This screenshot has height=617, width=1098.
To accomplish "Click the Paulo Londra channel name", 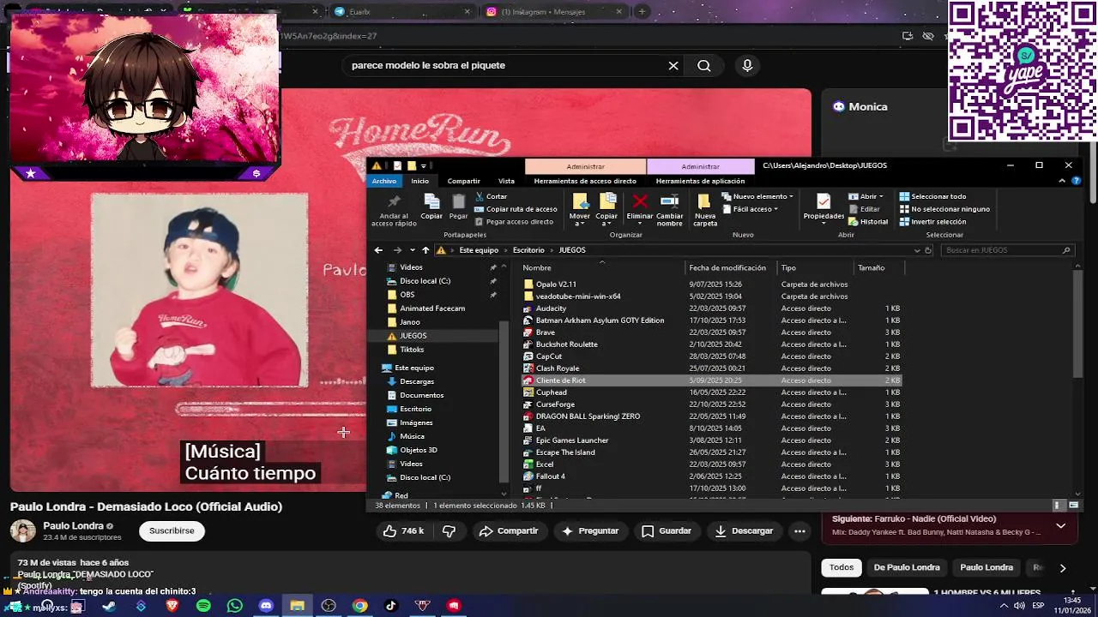I will [73, 526].
